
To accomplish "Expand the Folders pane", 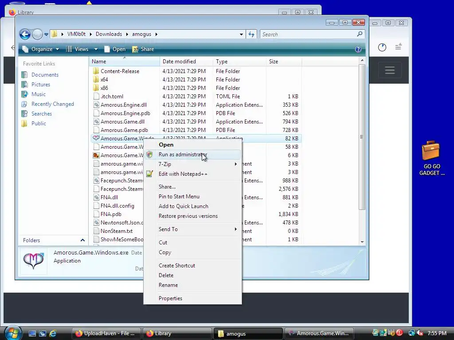I will click(x=82, y=240).
